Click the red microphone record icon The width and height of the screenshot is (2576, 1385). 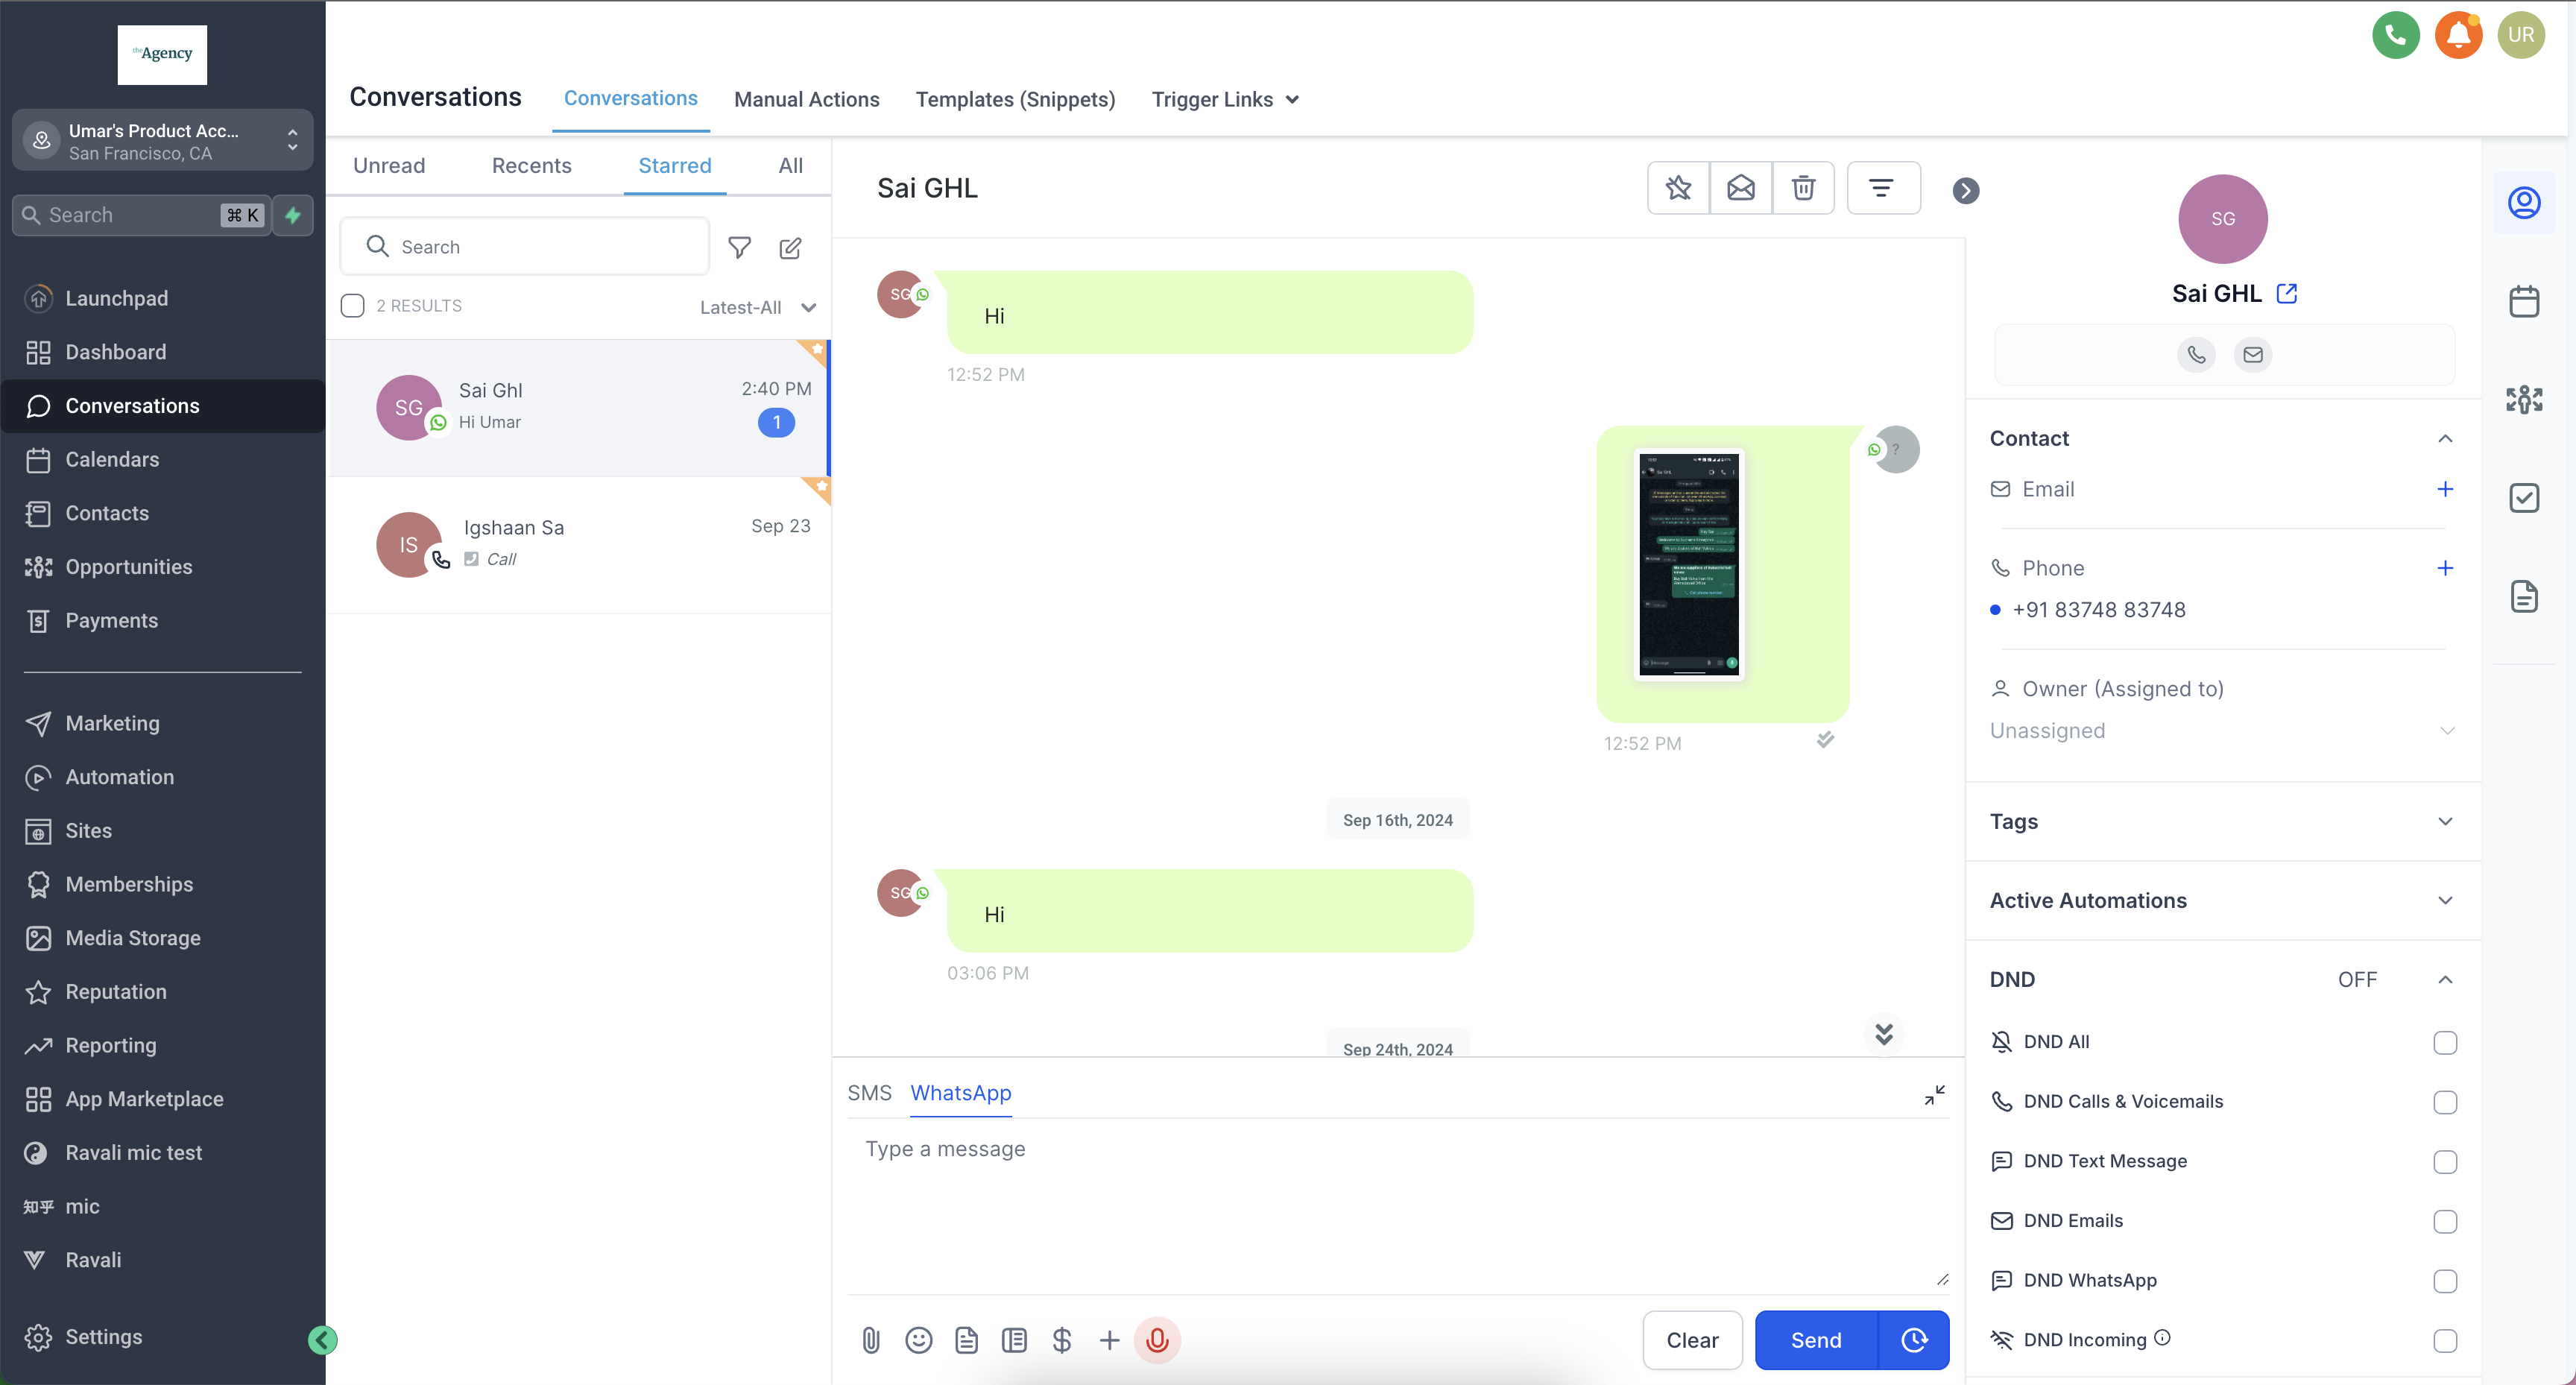1157,1340
